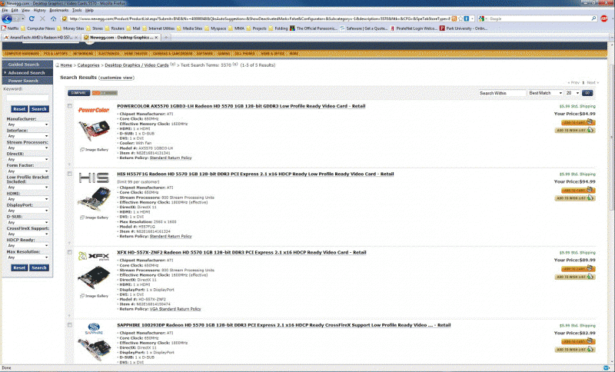
Task: Click in the Keyword input field
Action: click(28, 98)
